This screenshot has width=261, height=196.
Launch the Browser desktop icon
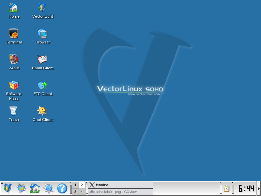42,33
